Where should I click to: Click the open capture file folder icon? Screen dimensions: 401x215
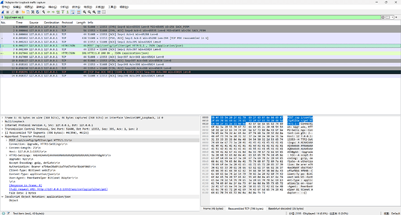point(23,12)
